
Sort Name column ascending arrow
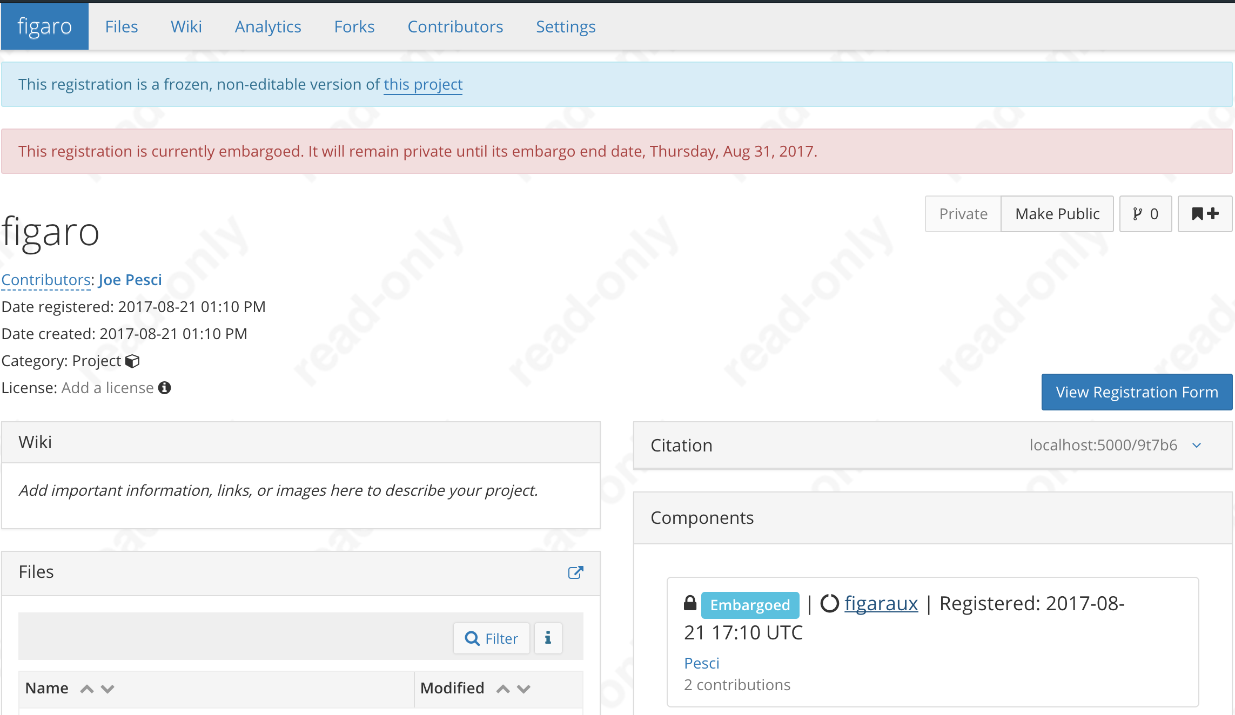click(x=87, y=689)
